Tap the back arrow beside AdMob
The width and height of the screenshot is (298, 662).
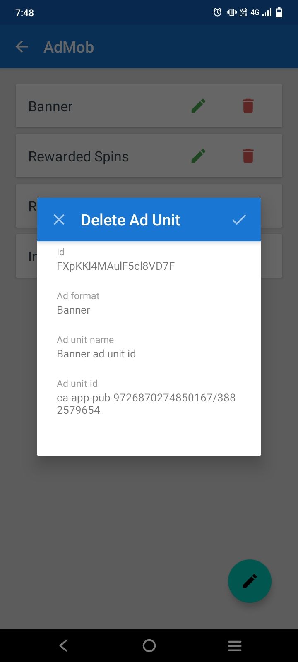22,47
